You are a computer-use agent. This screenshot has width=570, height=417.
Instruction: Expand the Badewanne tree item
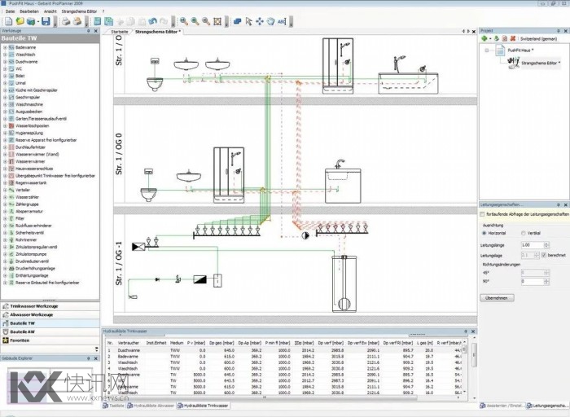pyautogui.click(x=5, y=48)
